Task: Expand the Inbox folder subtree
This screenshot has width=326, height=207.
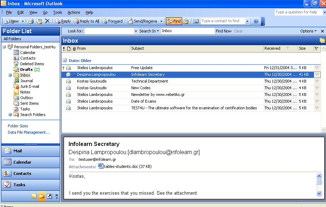Action: pos(10,75)
